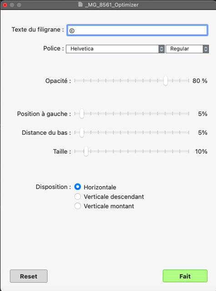Click the Fait button
216x291 pixels.
185,276
